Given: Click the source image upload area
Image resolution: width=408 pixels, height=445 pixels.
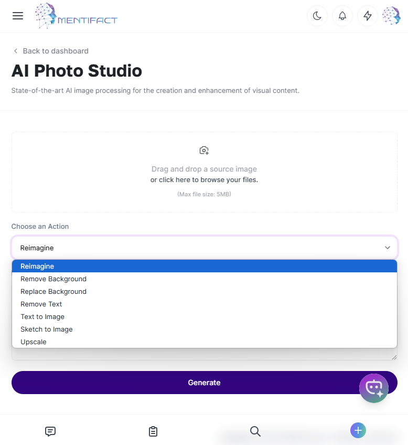Looking at the screenshot, I should 204,172.
